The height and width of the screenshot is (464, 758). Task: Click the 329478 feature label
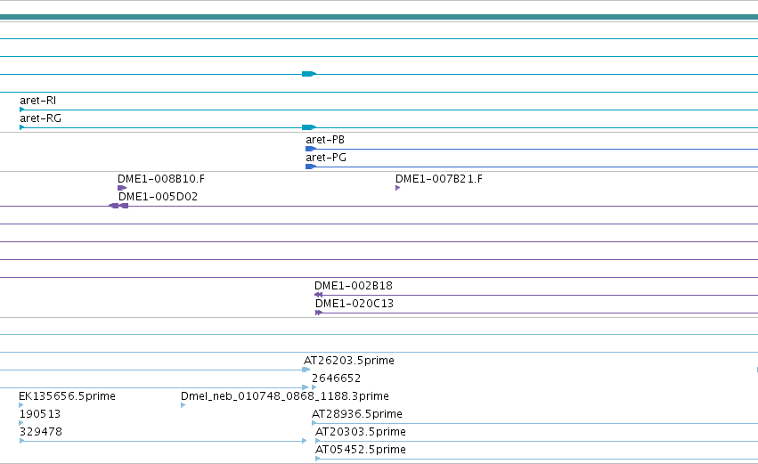[x=41, y=432]
